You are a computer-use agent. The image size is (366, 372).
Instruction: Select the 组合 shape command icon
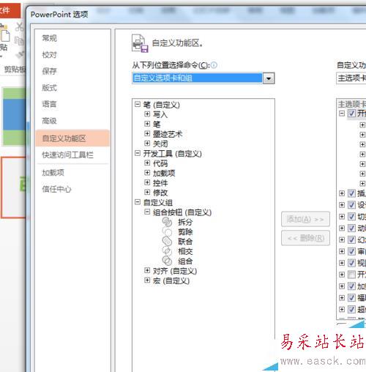pyautogui.click(x=167, y=261)
